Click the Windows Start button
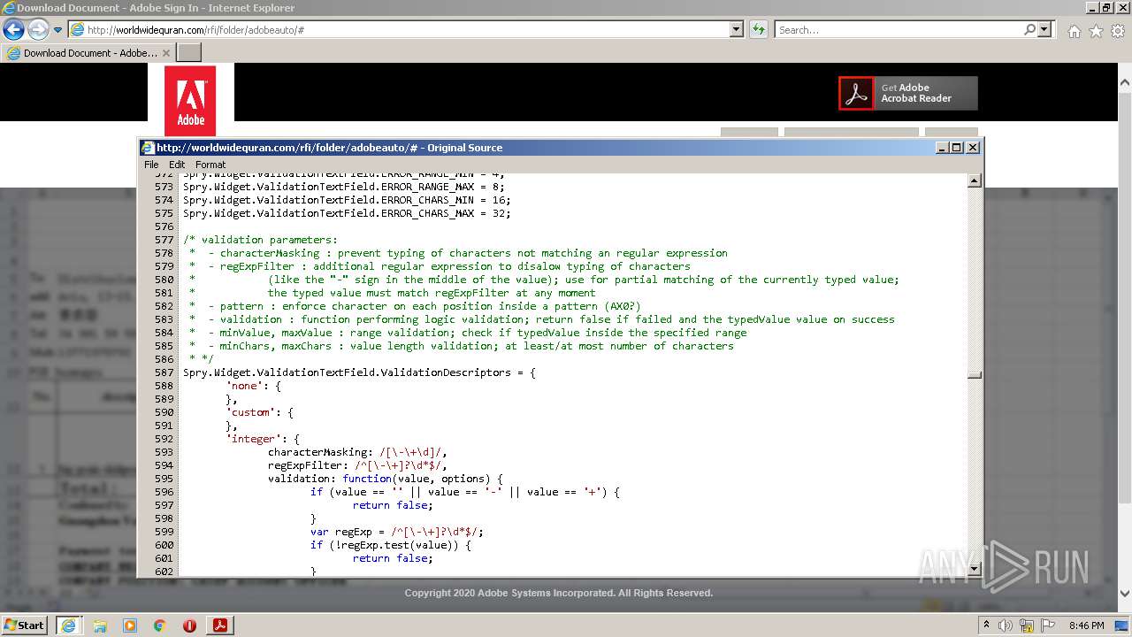This screenshot has width=1132, height=637. coord(24,625)
